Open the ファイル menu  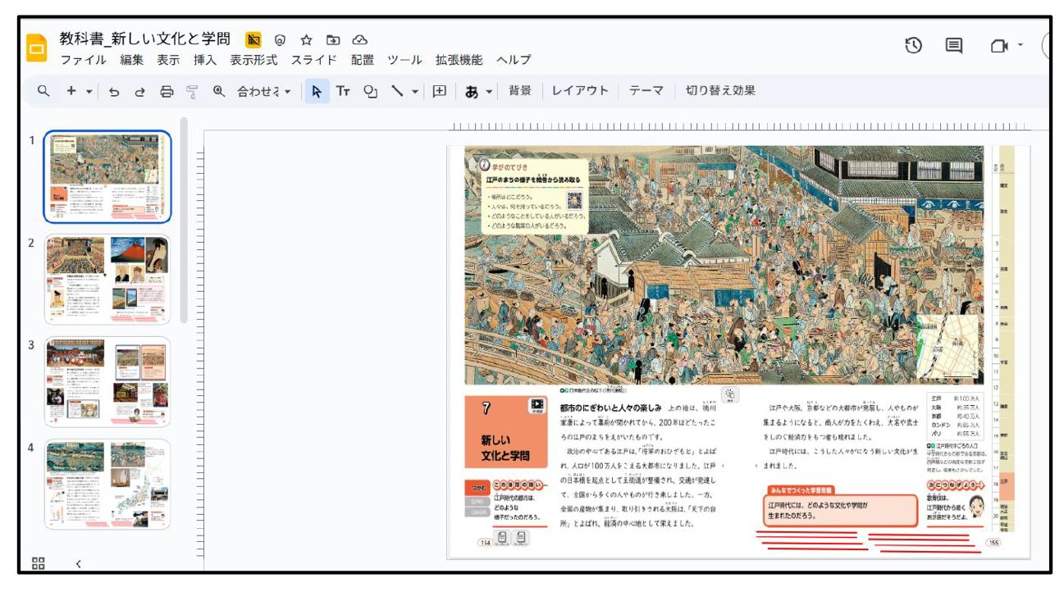[x=83, y=60]
